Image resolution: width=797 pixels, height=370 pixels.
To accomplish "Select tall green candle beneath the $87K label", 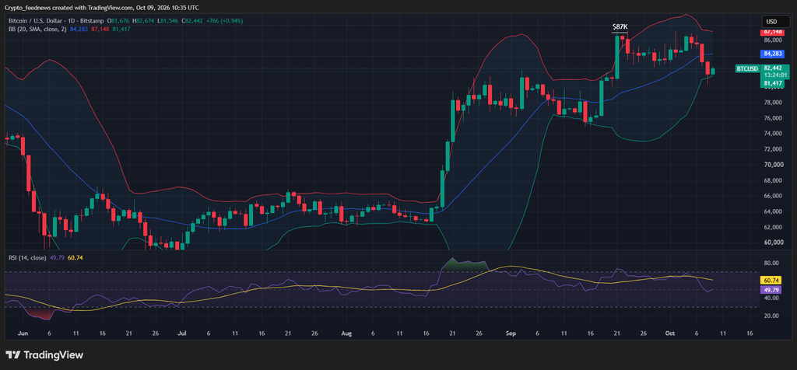I will click(x=617, y=57).
